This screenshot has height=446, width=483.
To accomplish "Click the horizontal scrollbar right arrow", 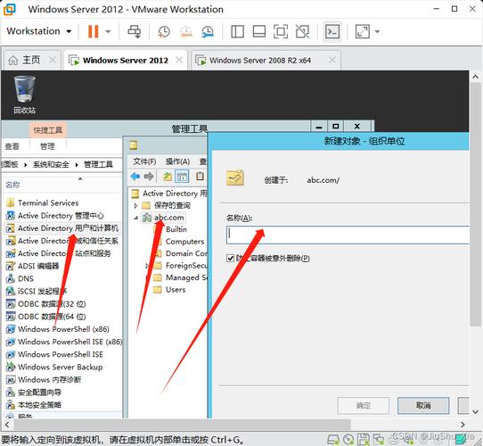I will [x=463, y=425].
